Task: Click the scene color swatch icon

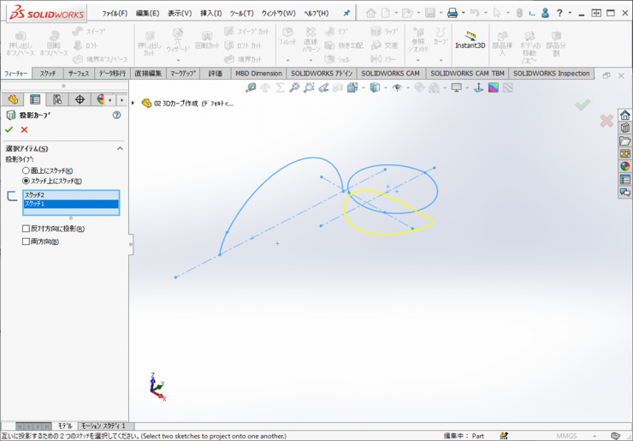Action: [490, 87]
